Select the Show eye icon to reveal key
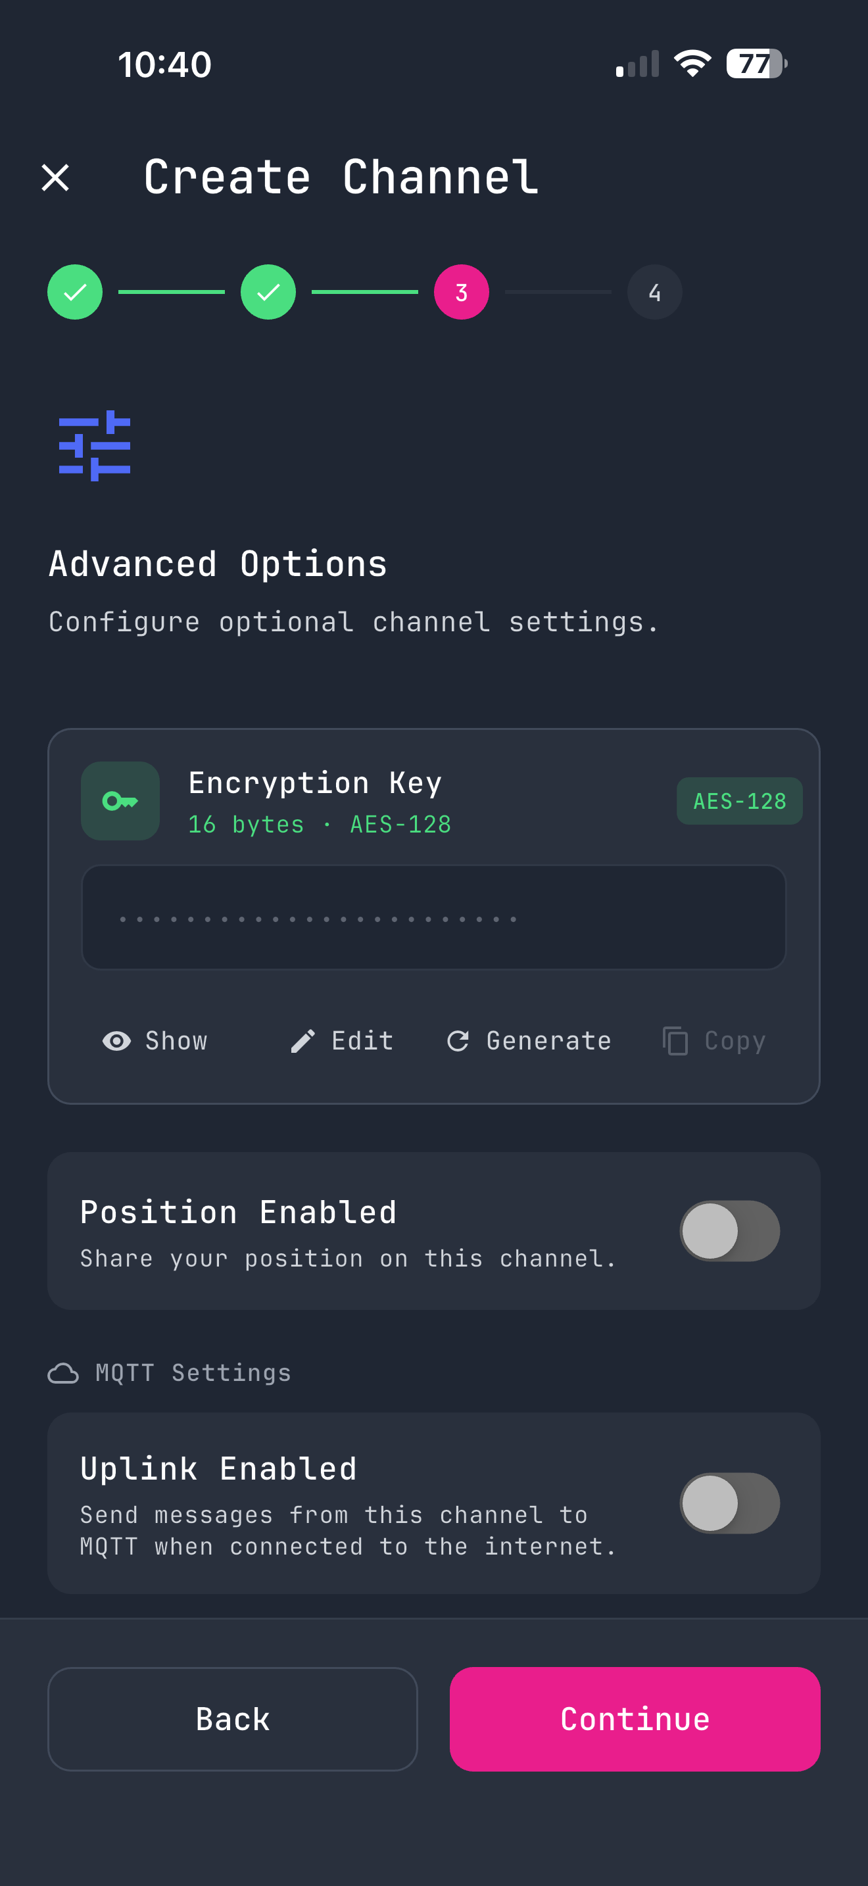868x1886 pixels. 116,1040
